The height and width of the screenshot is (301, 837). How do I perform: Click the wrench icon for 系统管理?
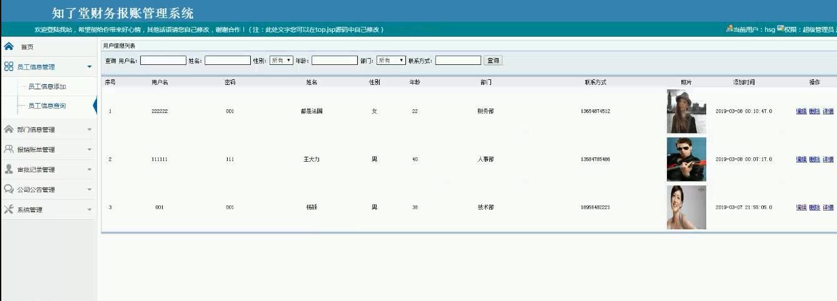[9, 209]
